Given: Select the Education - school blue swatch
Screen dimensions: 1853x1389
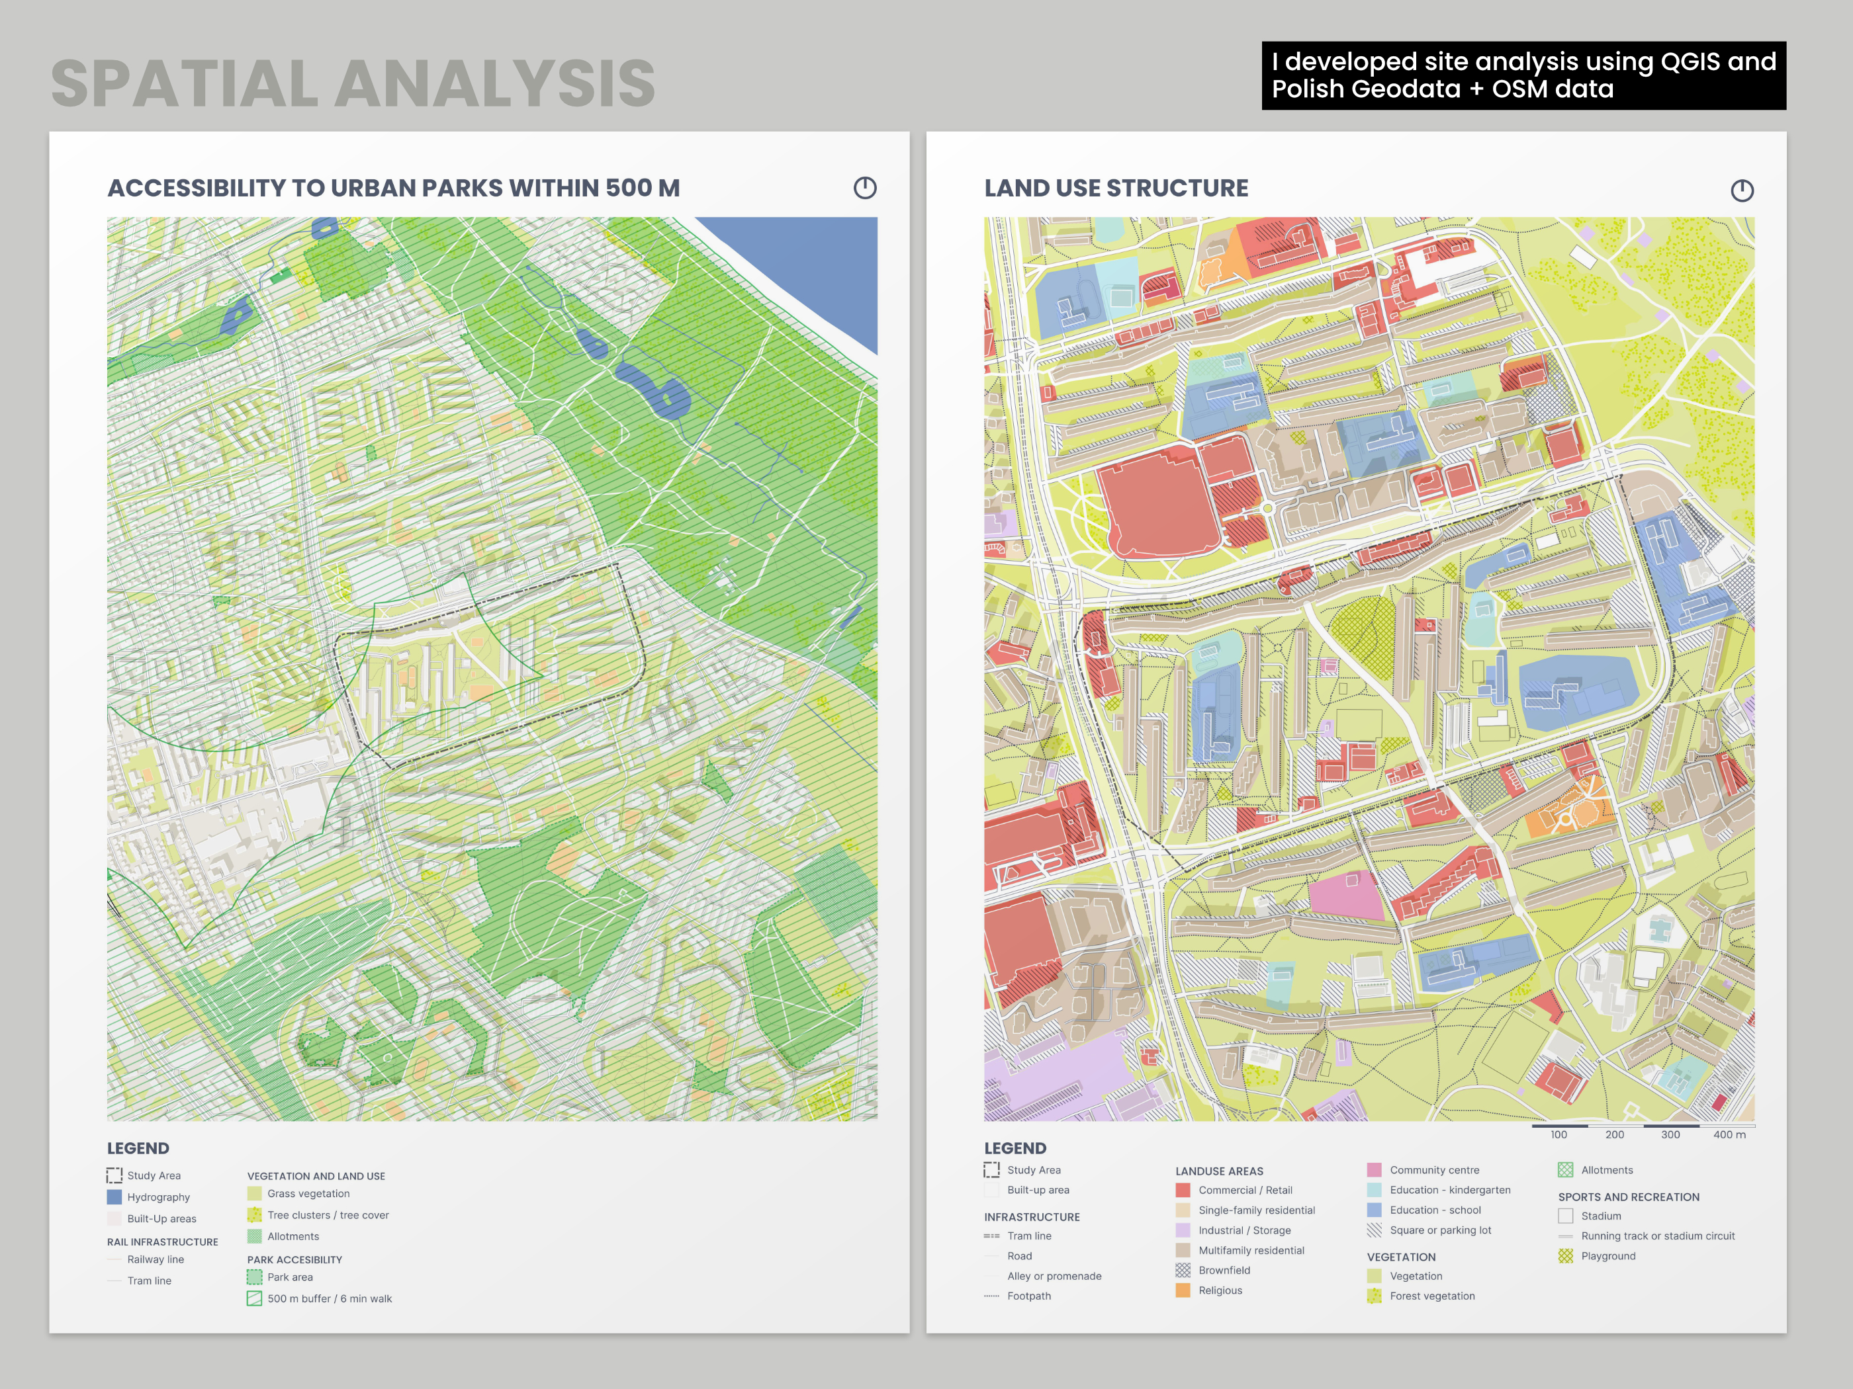Looking at the screenshot, I should coord(1374,1210).
